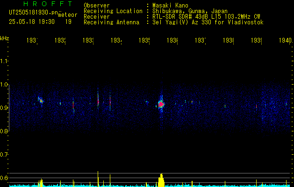
Task: Click the meteor count 19
Action: (68, 22)
